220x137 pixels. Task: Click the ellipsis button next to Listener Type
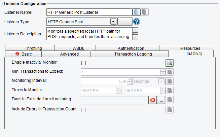(125, 22)
